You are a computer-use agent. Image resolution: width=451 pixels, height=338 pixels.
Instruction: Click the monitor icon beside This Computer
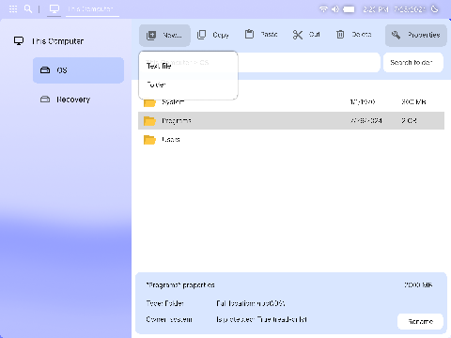click(x=19, y=41)
